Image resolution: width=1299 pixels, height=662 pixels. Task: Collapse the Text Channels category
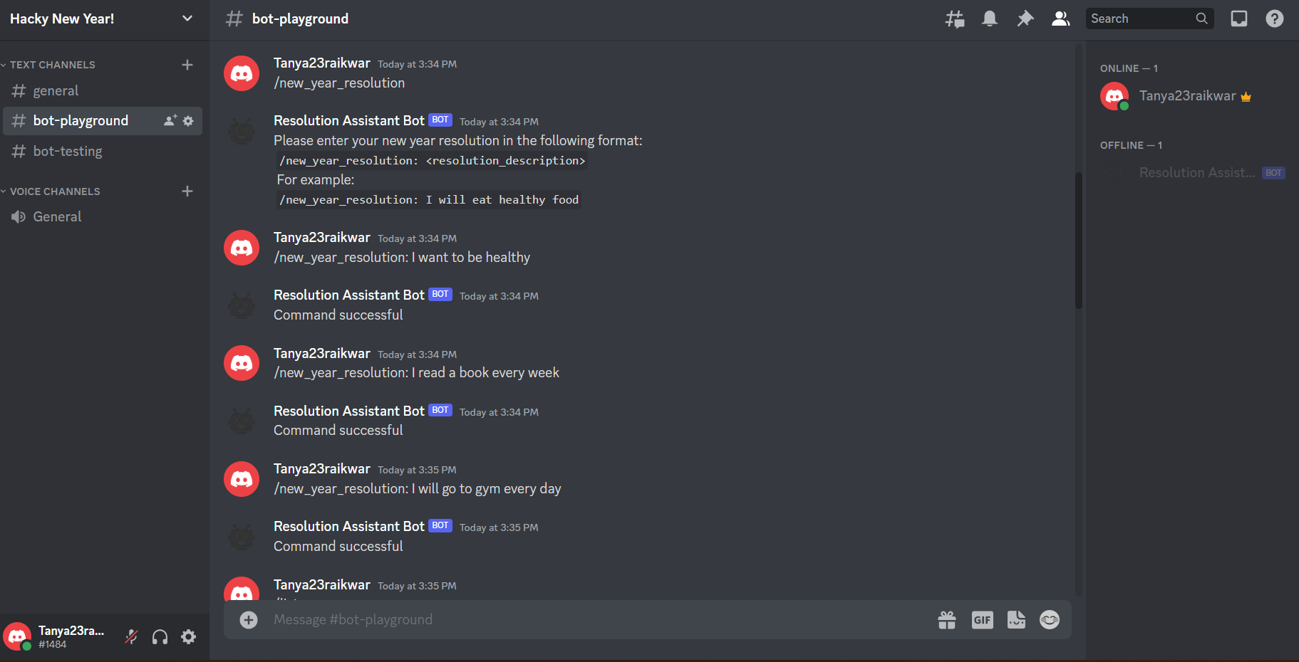[x=48, y=65]
